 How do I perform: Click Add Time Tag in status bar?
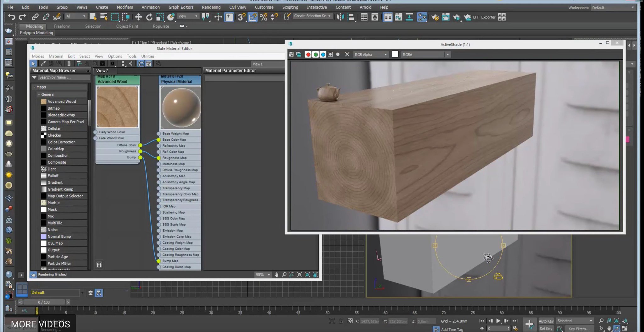click(452, 329)
